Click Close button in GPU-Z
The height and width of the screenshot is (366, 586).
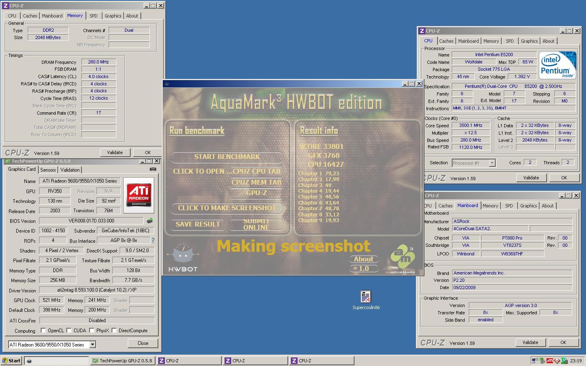[x=143, y=343]
